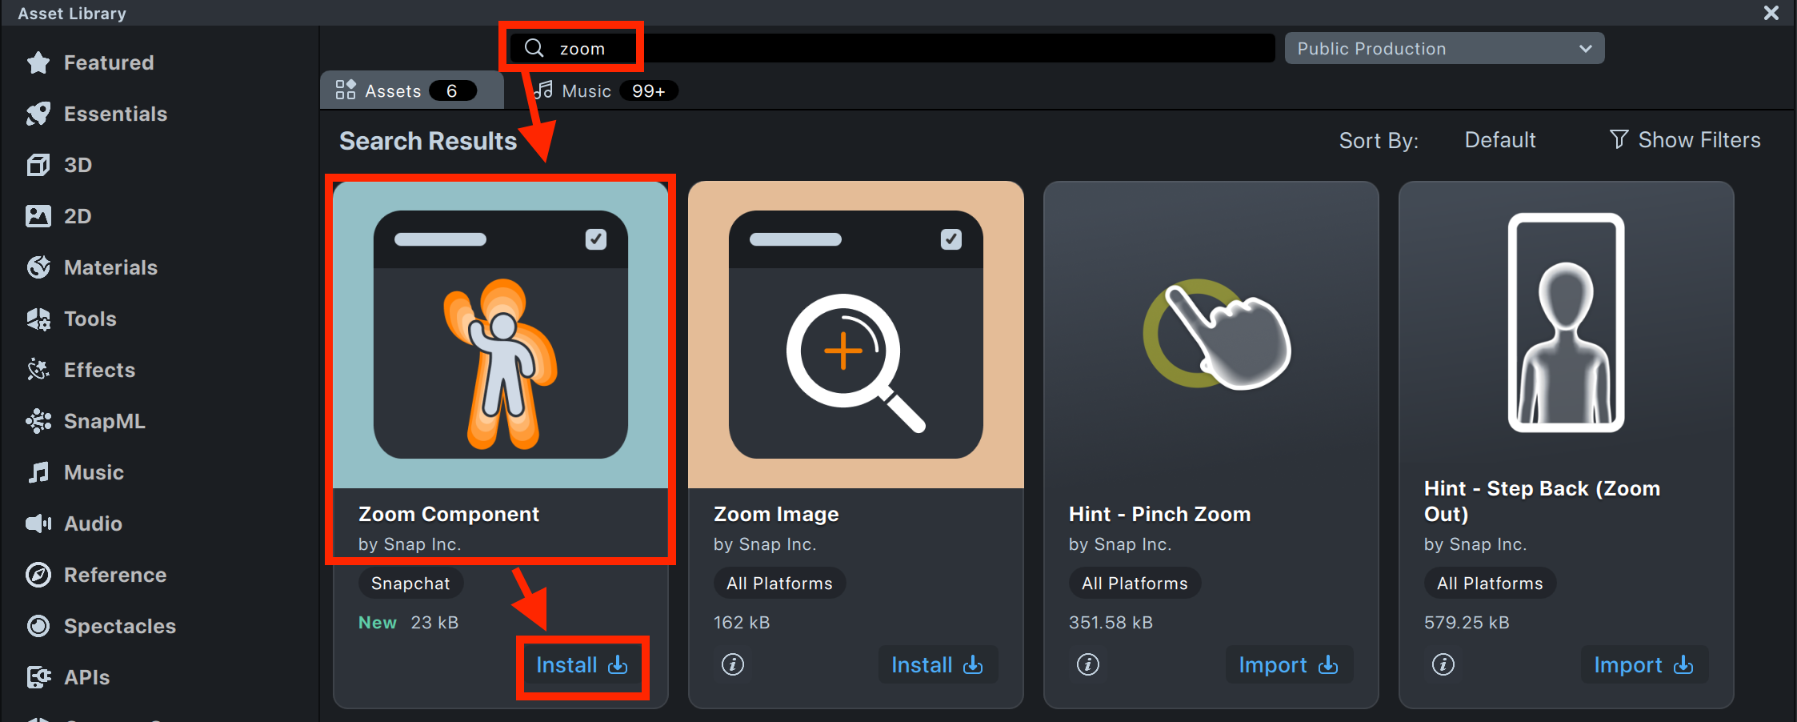Open the Audio speaker icon category
Image resolution: width=1797 pixels, height=722 pixels.
click(x=38, y=523)
